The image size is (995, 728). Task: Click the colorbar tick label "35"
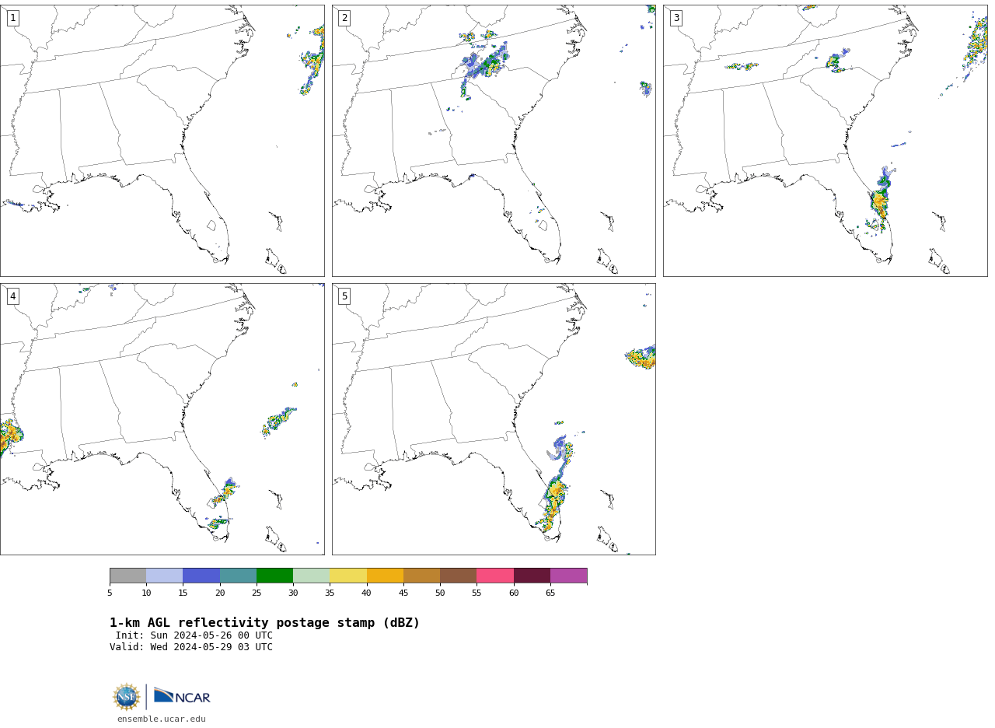click(330, 593)
